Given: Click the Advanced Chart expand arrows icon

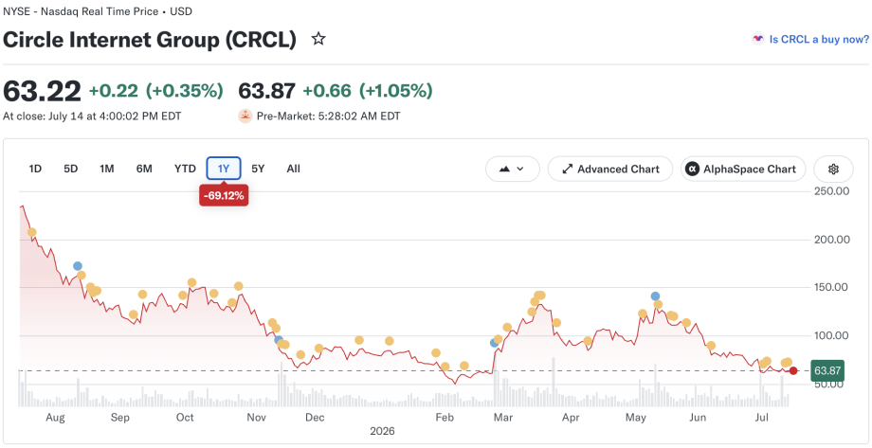Looking at the screenshot, I should click(568, 169).
